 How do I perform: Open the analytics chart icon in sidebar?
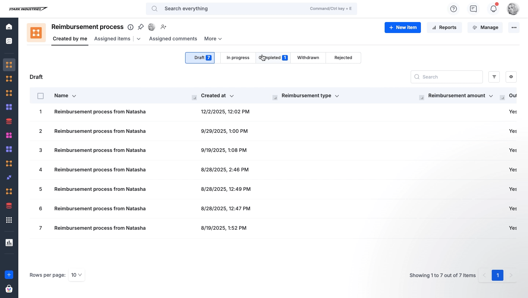point(9,243)
